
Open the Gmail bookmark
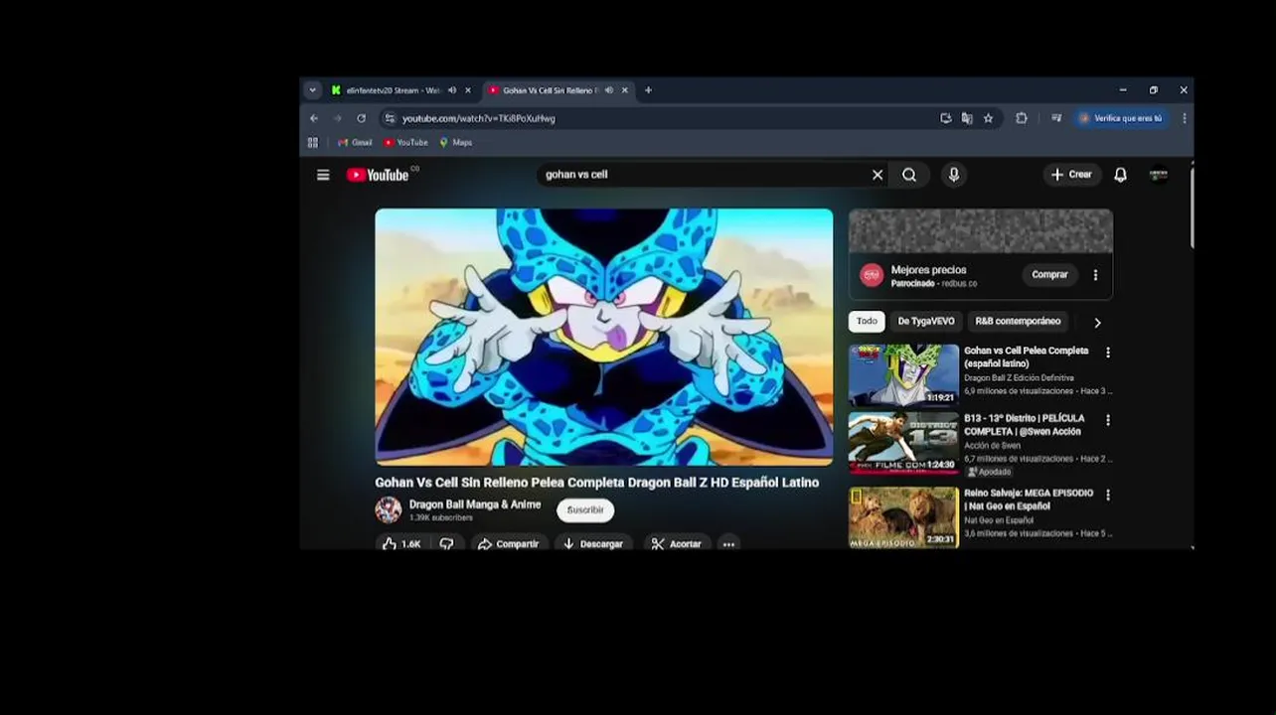(355, 143)
